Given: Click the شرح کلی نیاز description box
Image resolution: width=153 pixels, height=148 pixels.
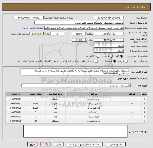Looking at the screenshot, I should [75, 72].
